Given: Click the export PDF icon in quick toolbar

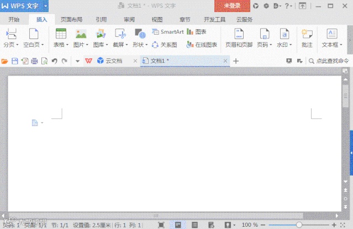Looking at the screenshot, I should pos(24,61).
